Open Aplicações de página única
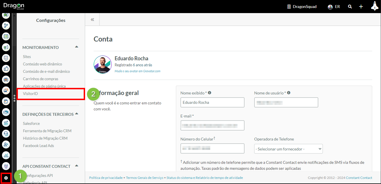The width and height of the screenshot is (381, 184). pos(44,86)
